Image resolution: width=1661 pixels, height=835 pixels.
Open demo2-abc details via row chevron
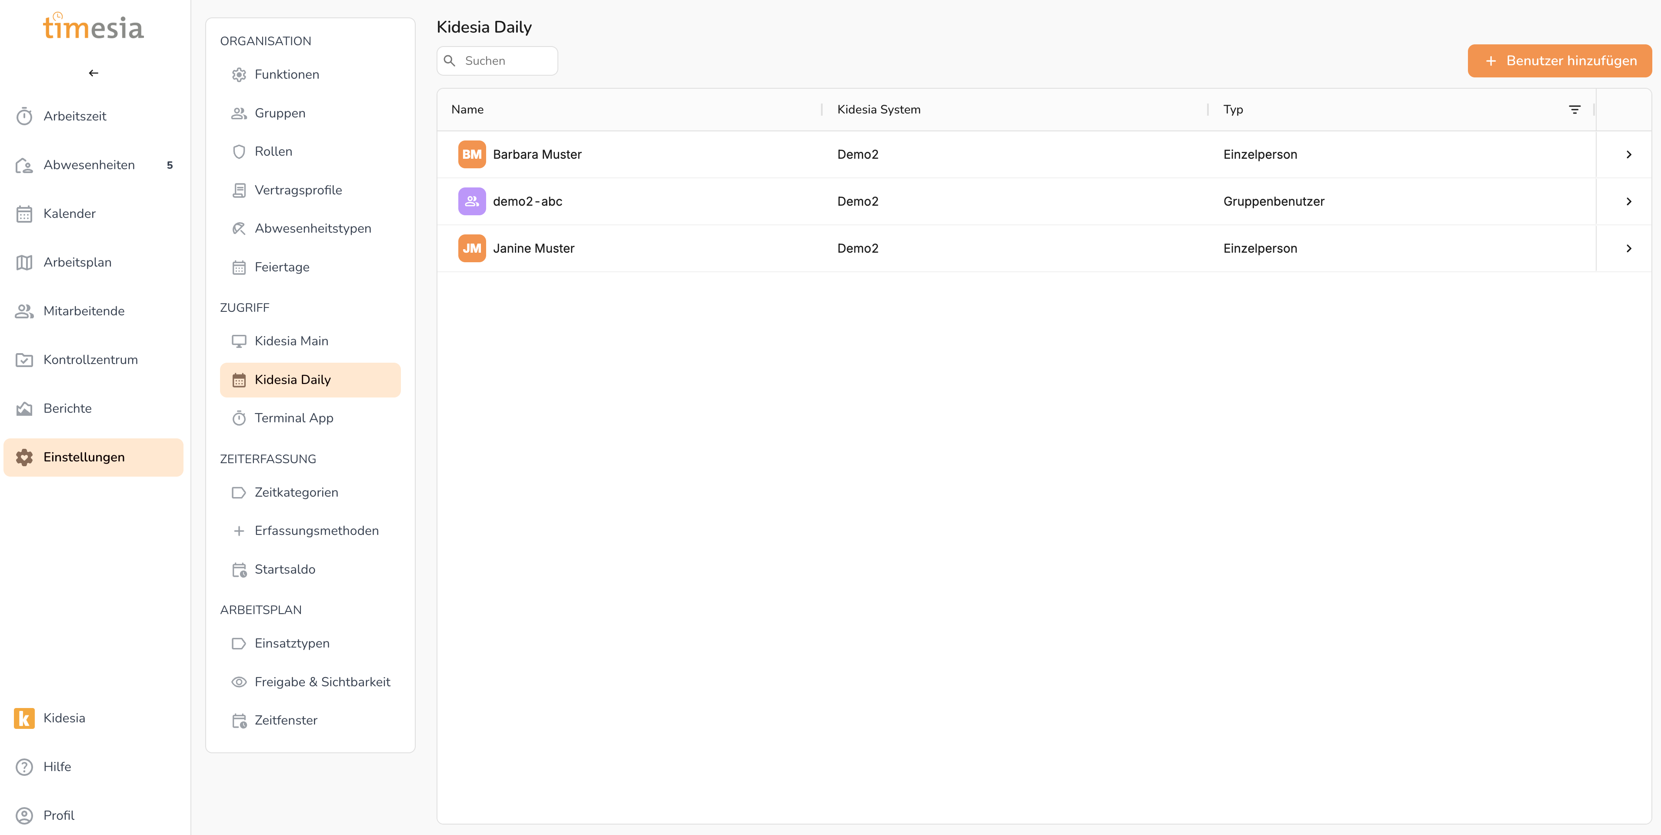(1628, 201)
